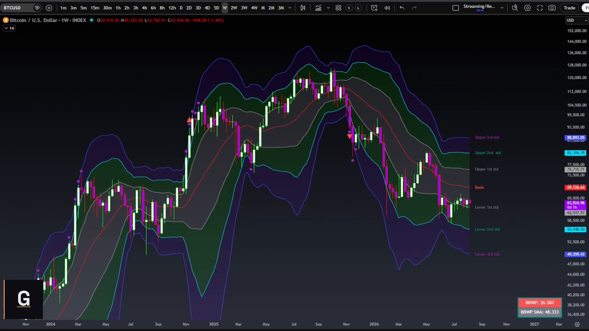589x331 pixels.
Task: Click the add symbol plus icon
Action: (49, 8)
